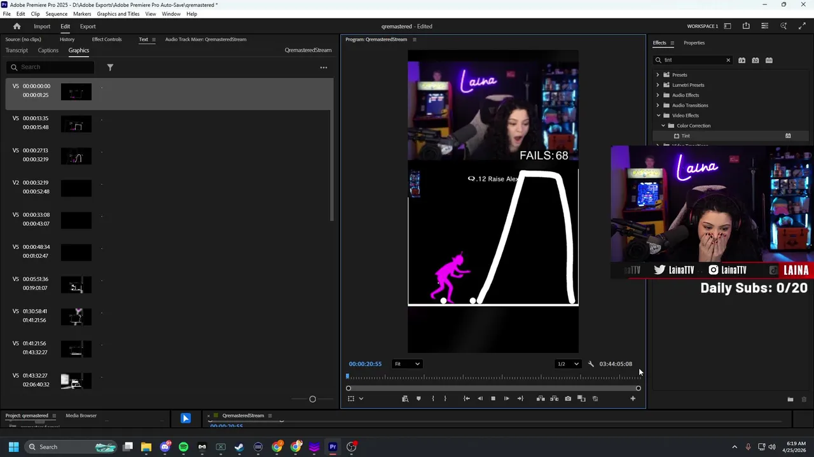The height and width of the screenshot is (457, 814).
Task: Toggle Proxies button in Program monitor
Action: tap(595, 399)
